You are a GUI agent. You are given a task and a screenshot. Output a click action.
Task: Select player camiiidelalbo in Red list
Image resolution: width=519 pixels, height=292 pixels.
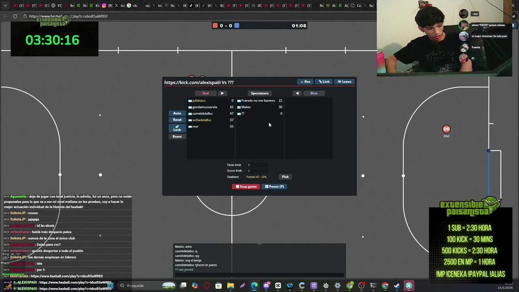[211, 114]
